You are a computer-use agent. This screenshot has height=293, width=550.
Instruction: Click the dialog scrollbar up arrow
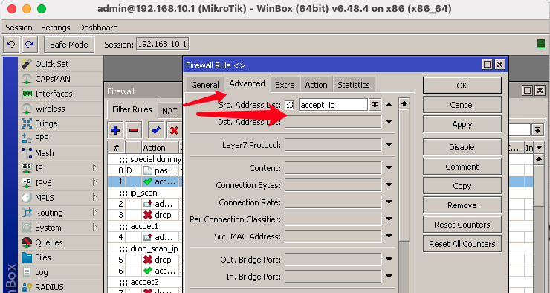coord(404,103)
